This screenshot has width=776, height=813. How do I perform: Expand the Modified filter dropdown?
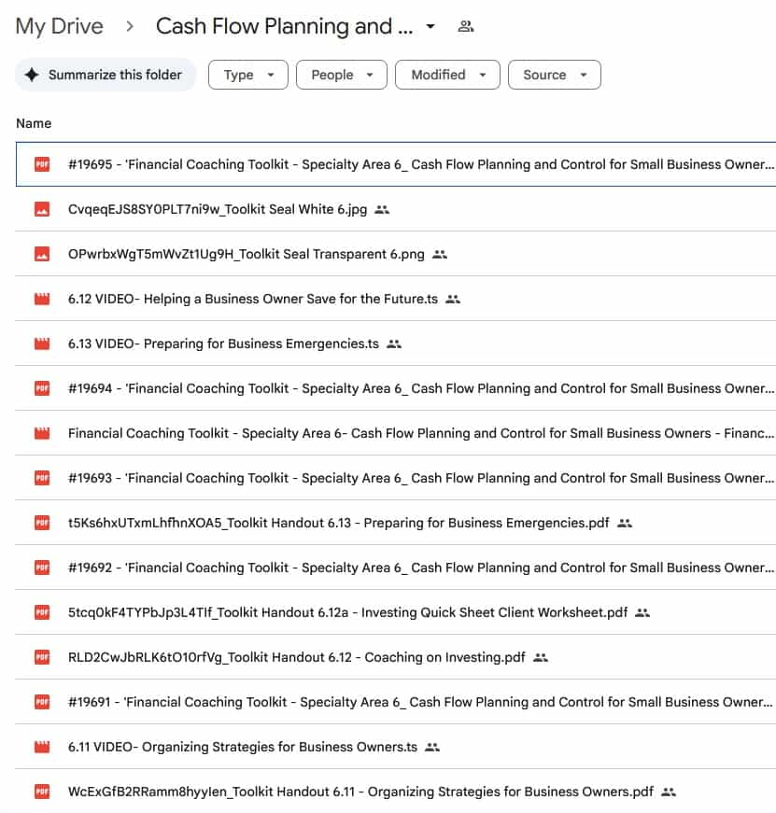447,75
